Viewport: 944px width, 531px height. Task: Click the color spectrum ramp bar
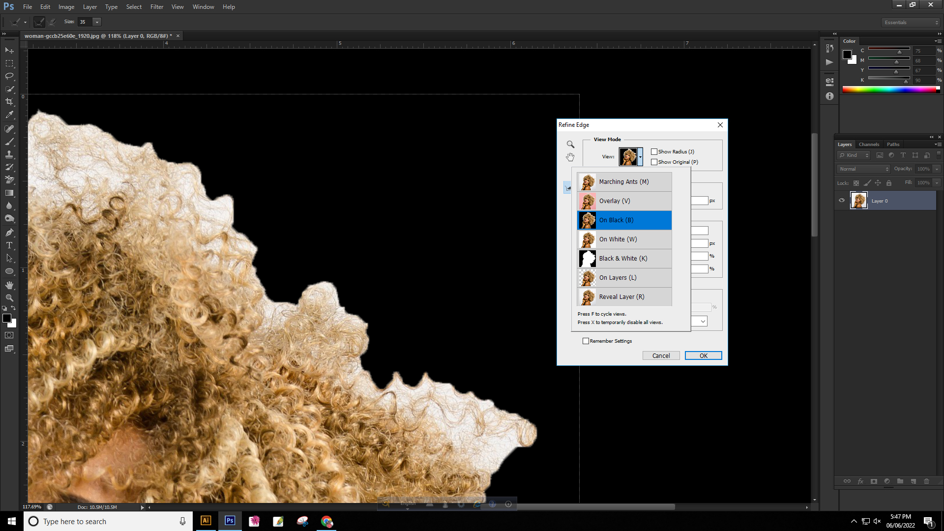(x=890, y=89)
